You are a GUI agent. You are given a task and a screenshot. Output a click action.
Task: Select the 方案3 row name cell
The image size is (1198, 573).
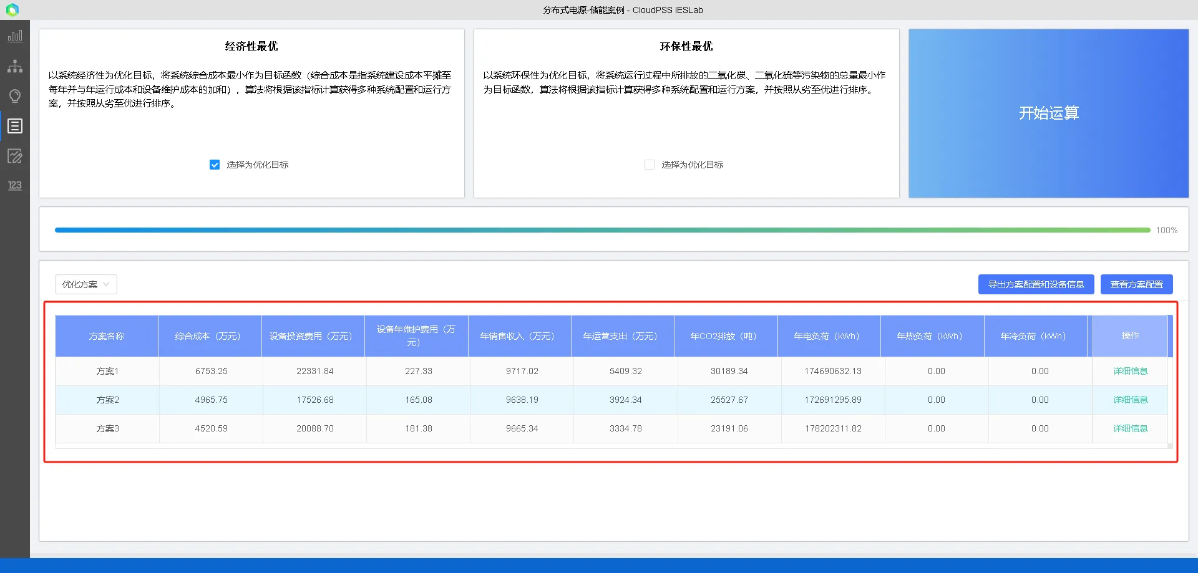(107, 428)
